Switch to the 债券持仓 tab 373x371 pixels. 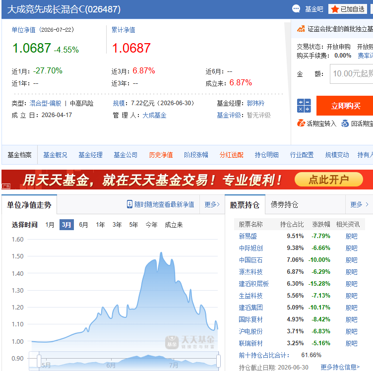284,204
